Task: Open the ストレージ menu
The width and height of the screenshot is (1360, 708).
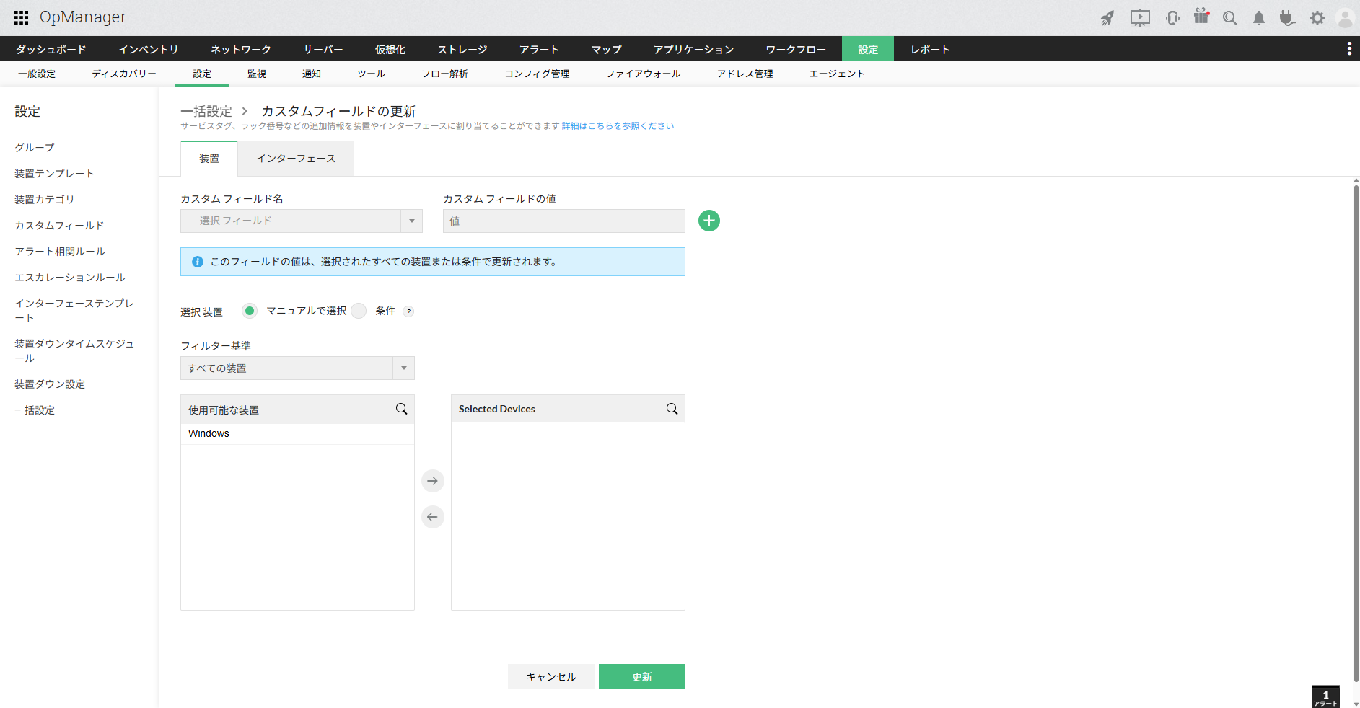Action: pos(462,49)
